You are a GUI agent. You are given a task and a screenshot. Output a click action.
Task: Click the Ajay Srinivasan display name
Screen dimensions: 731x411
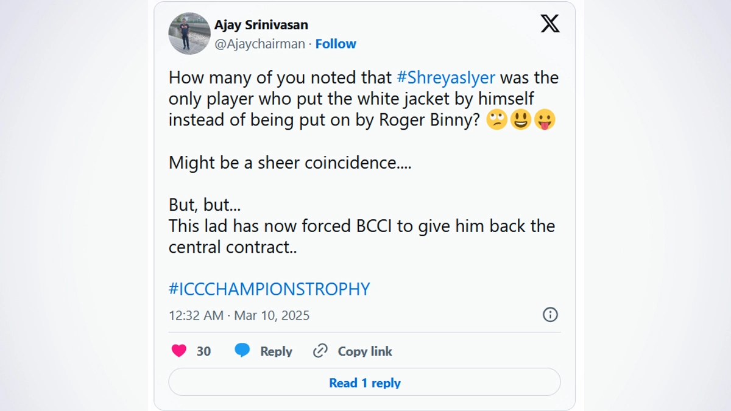261,25
